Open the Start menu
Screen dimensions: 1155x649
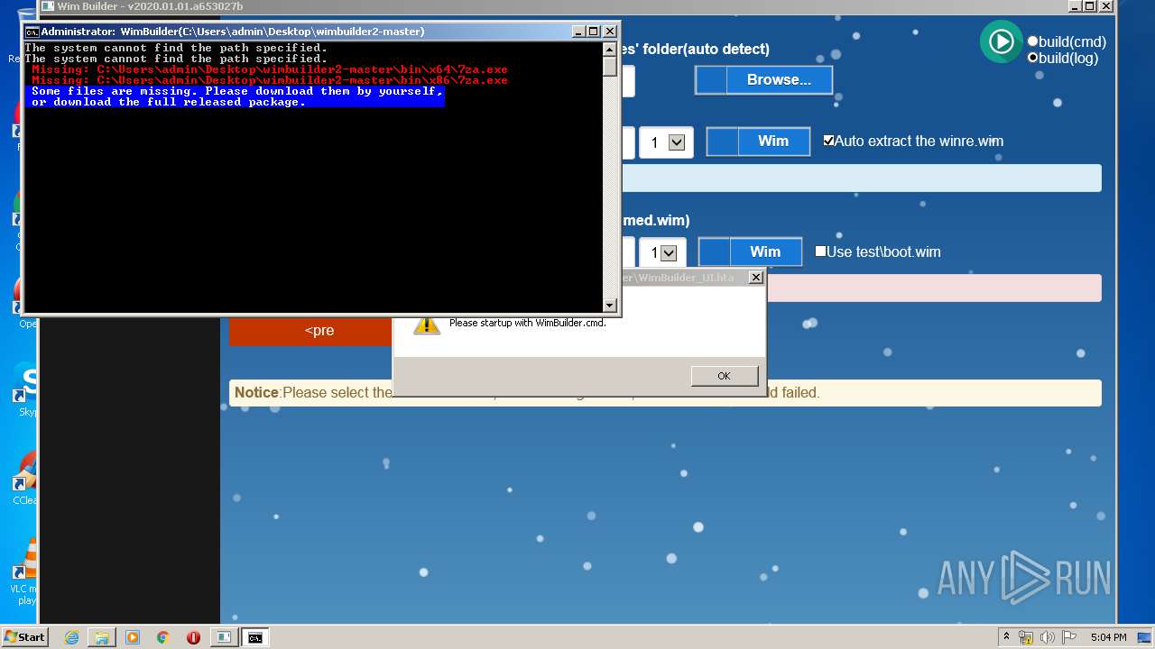coord(24,637)
